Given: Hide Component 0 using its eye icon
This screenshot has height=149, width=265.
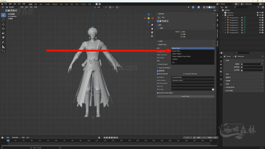Looking at the screenshot, I should pos(260,18).
